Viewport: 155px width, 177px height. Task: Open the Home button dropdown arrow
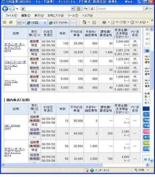click(x=89, y=22)
